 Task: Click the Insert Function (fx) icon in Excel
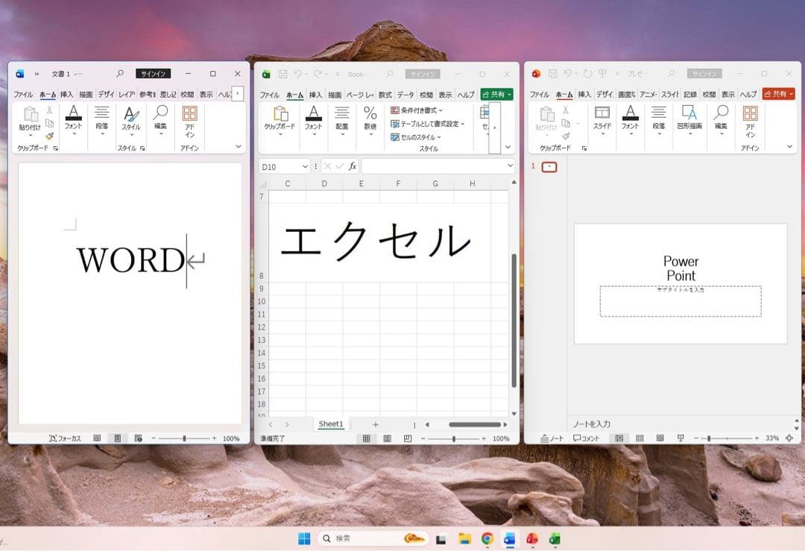pos(353,166)
